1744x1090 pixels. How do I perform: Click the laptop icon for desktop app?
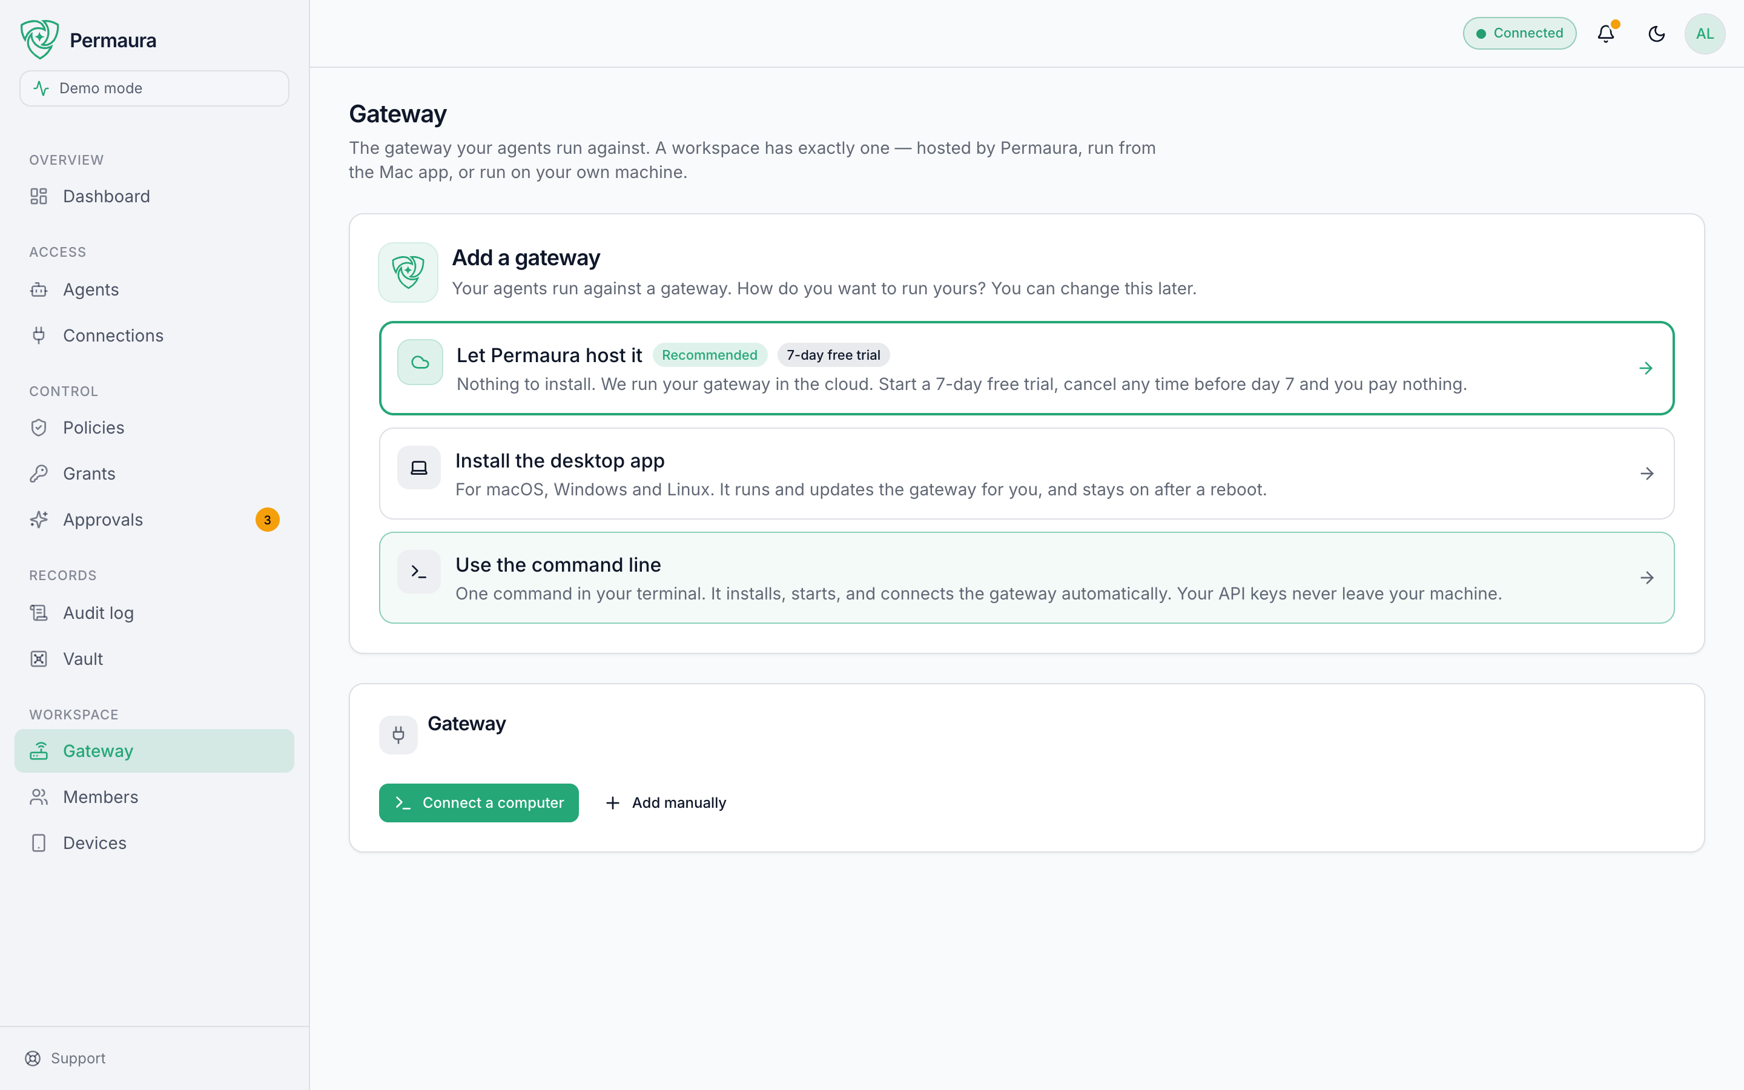coord(418,468)
